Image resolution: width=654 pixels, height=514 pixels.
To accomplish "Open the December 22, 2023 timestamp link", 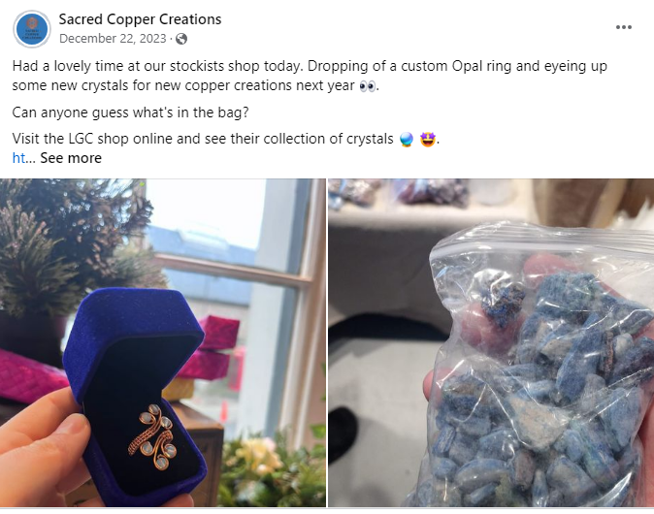I will 113,39.
